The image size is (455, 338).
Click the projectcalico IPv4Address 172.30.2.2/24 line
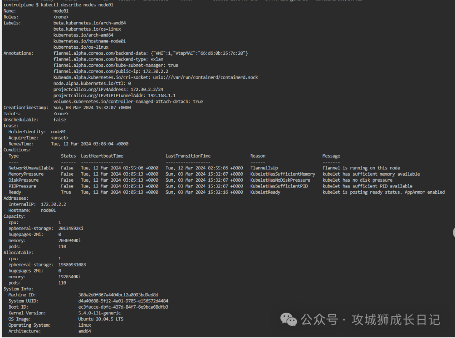point(108,90)
